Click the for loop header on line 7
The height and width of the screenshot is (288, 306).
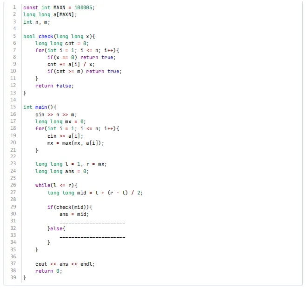point(77,50)
